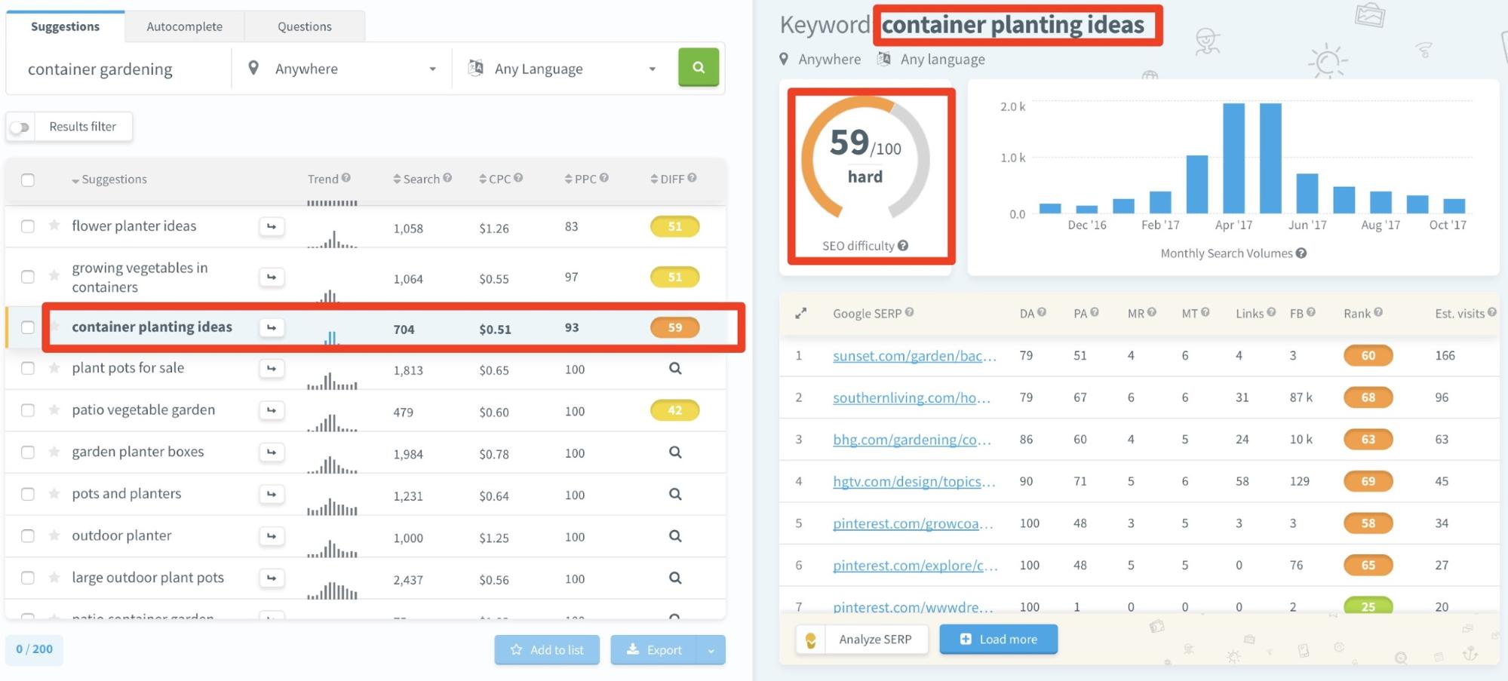The image size is (1508, 681).
Task: Expand the Export options arrow
Action: pyautogui.click(x=711, y=650)
